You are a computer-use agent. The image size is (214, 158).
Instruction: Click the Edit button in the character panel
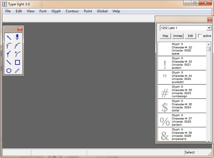(190, 36)
